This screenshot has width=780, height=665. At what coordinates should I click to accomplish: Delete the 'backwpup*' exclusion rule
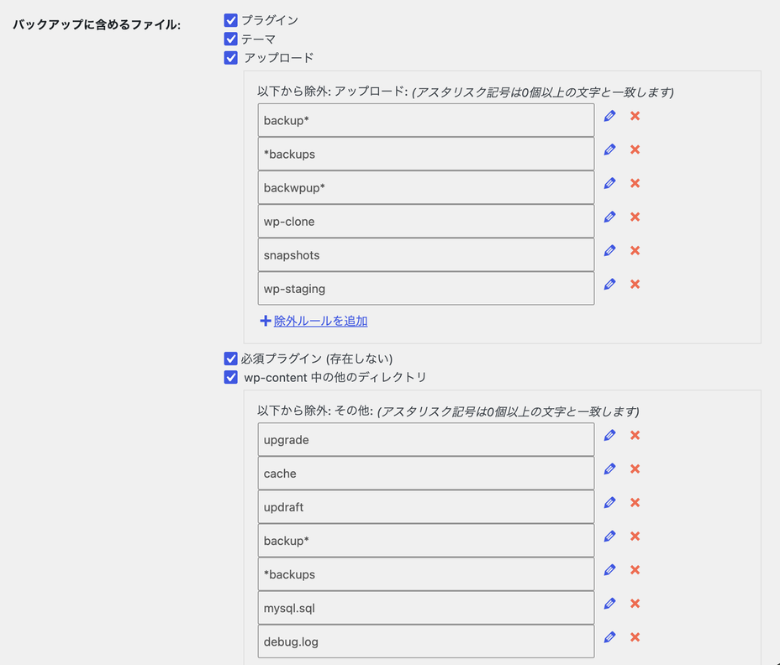635,183
